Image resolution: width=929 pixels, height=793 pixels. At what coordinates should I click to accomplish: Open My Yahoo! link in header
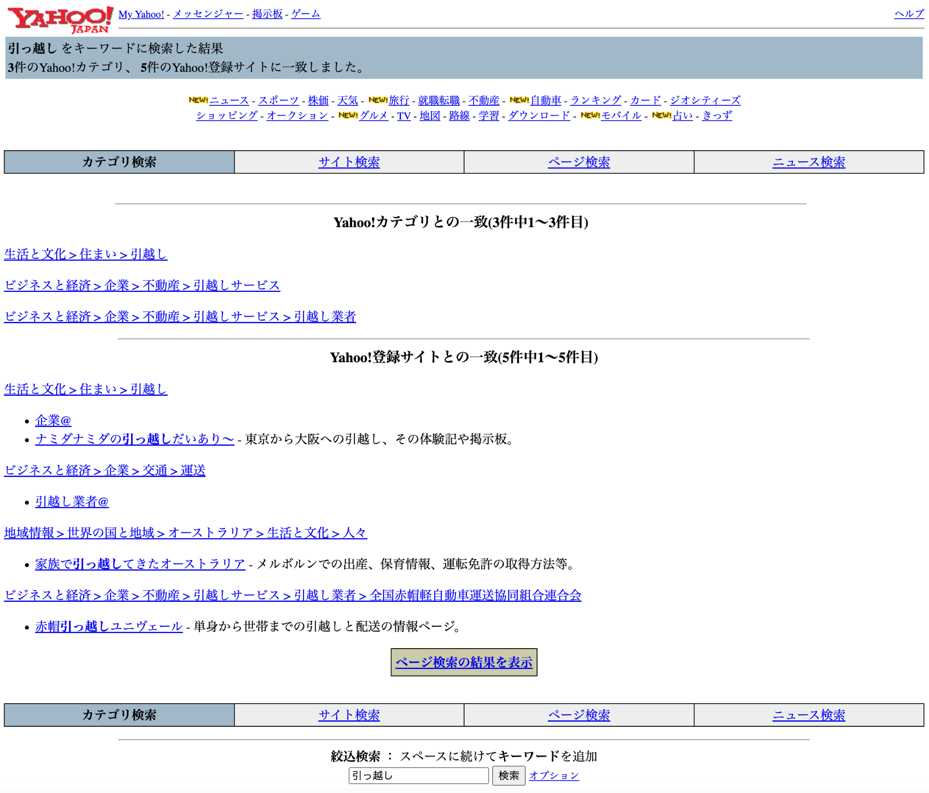pos(141,14)
